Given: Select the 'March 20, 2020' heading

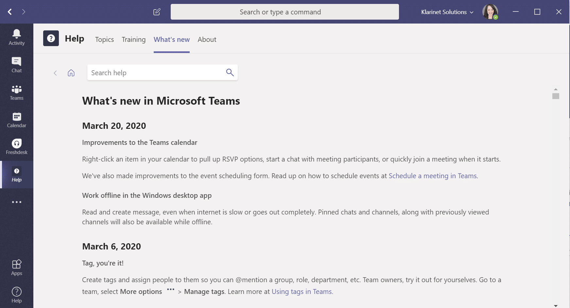Looking at the screenshot, I should point(114,126).
